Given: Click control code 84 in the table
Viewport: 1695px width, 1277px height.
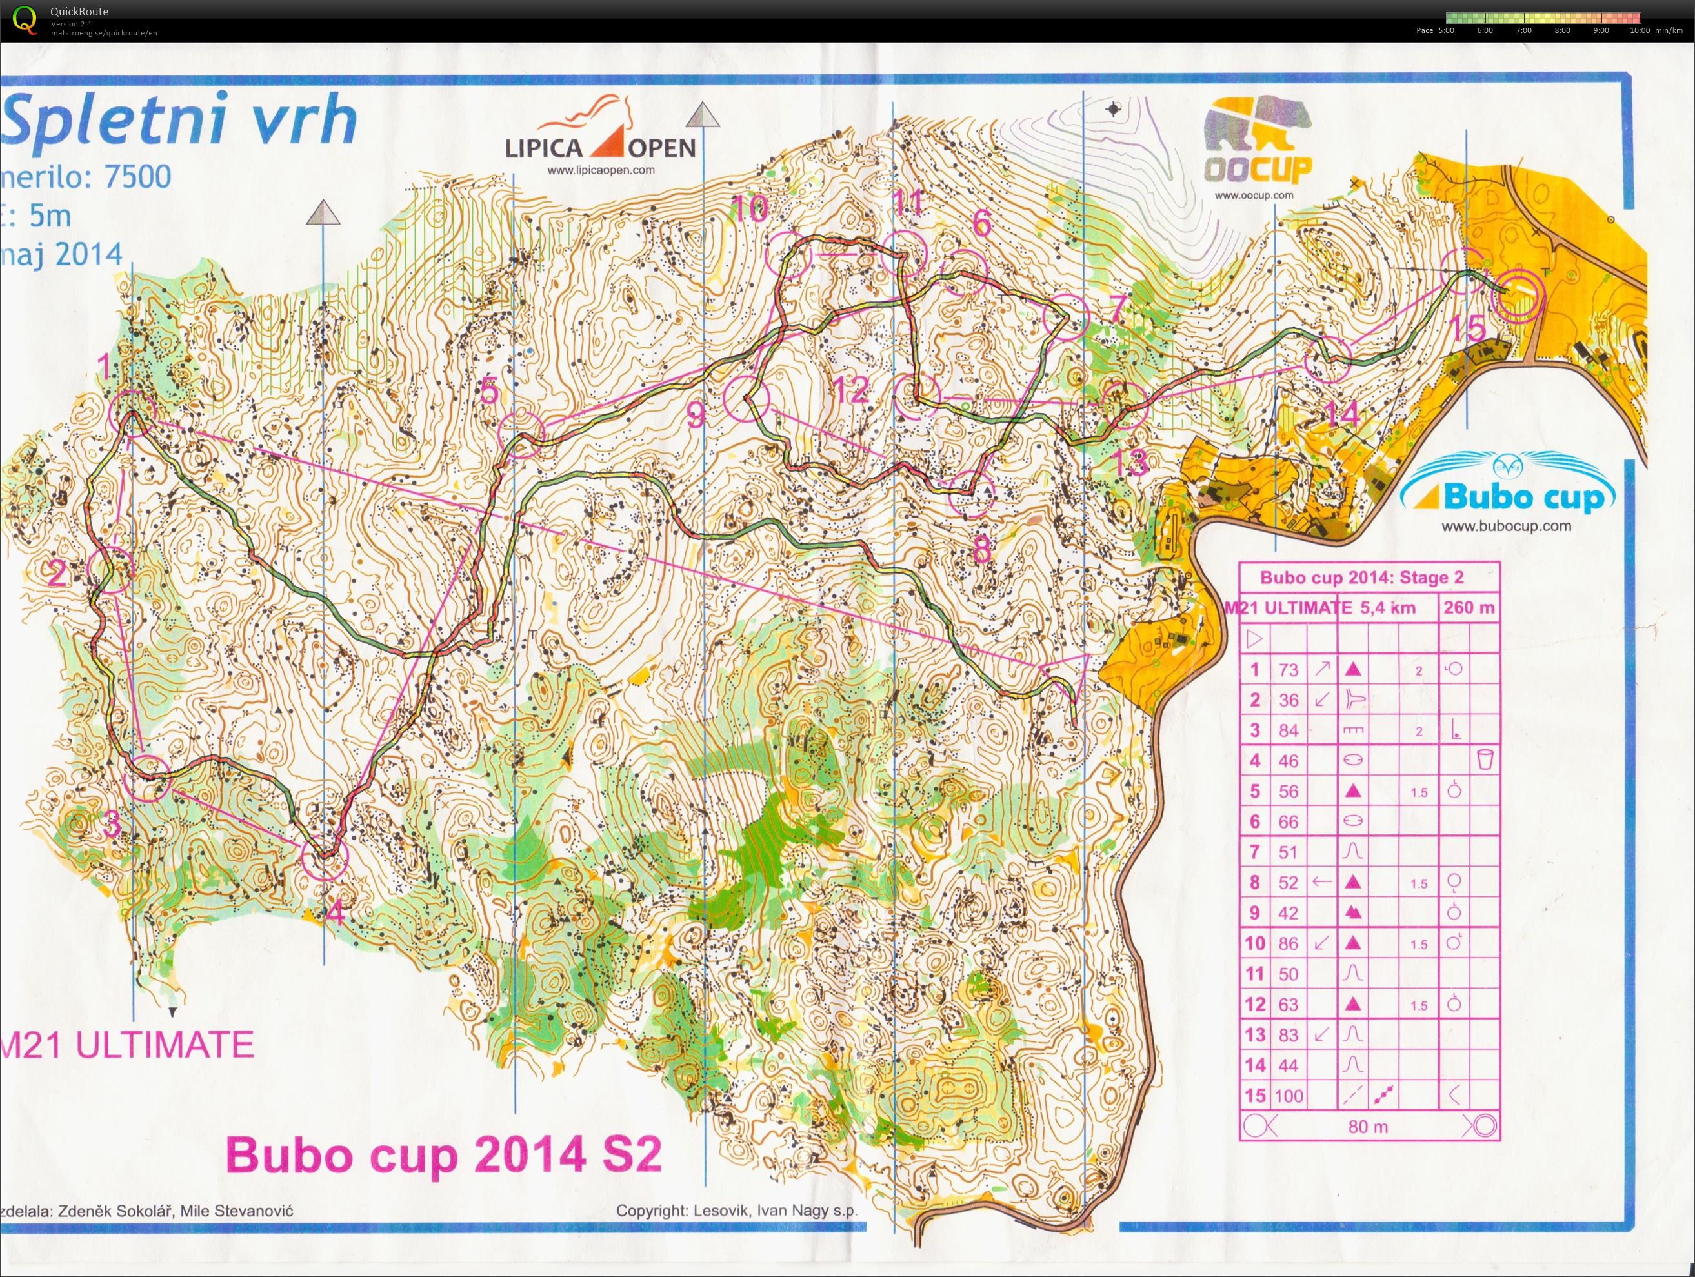Looking at the screenshot, I should (1288, 730).
